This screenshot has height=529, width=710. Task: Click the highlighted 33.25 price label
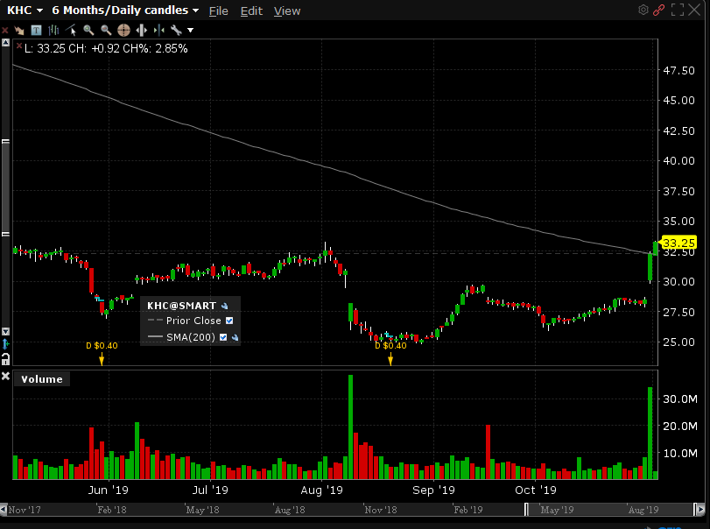(678, 243)
